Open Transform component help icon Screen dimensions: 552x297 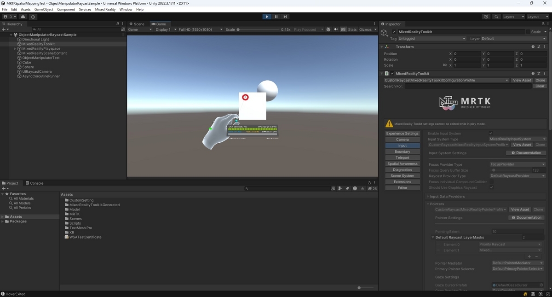(x=533, y=47)
